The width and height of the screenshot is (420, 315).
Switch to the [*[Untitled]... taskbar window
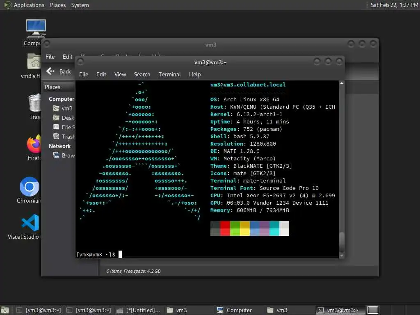[139, 310]
